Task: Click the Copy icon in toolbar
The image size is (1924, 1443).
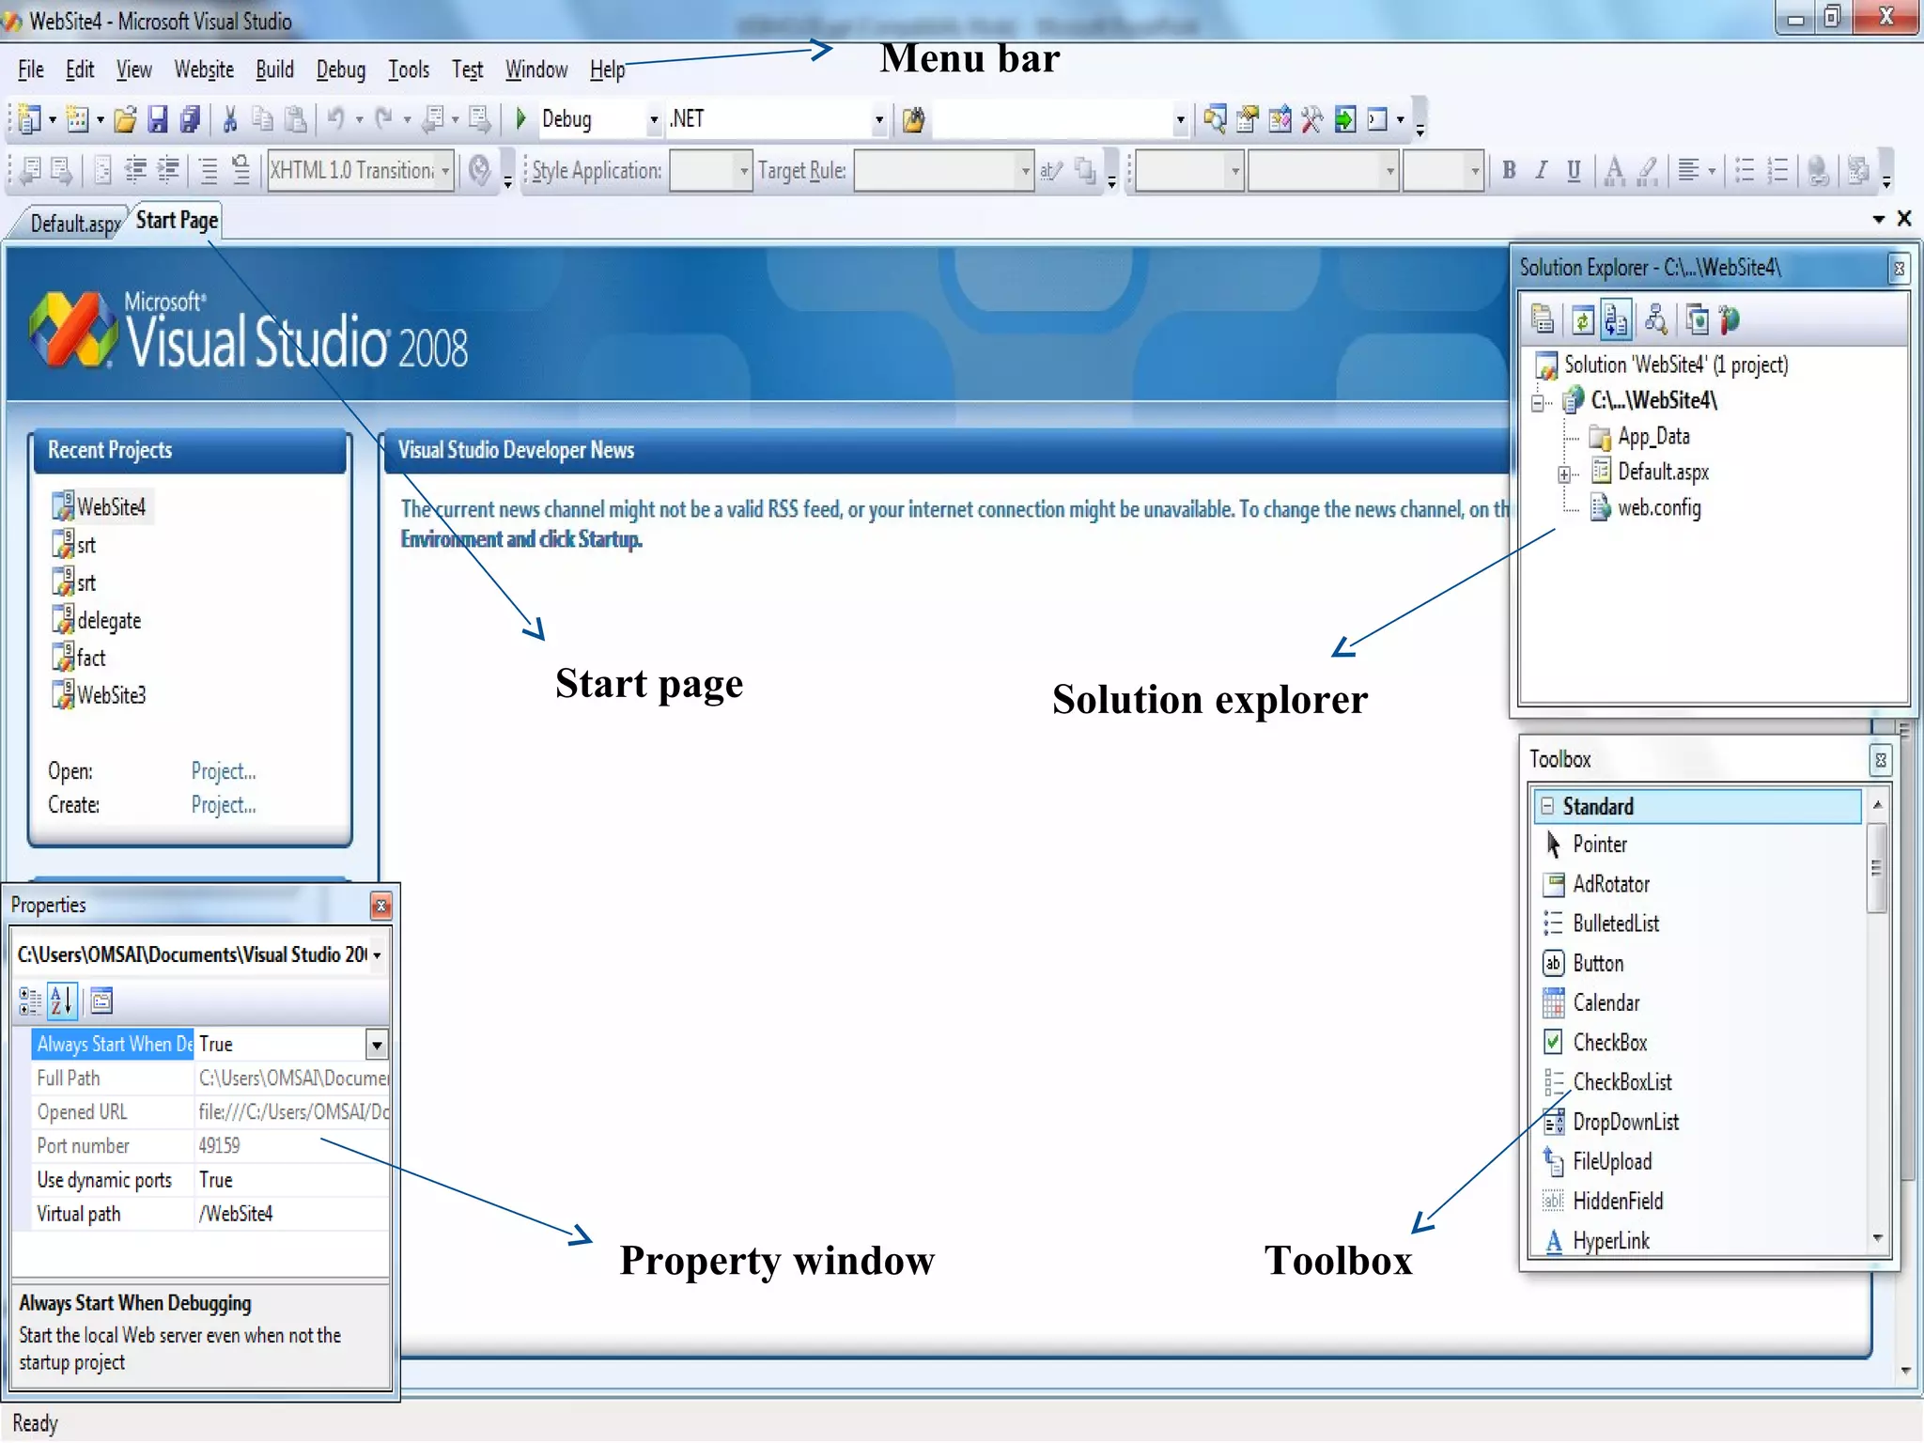Action: tap(263, 119)
